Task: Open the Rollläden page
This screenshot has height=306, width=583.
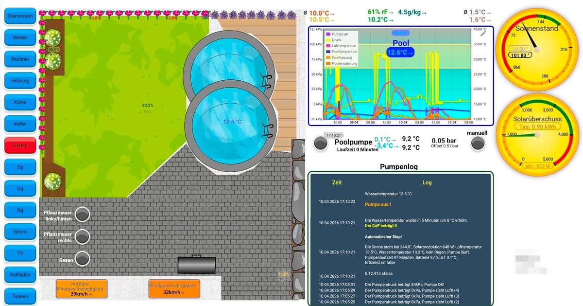Action: click(20, 275)
